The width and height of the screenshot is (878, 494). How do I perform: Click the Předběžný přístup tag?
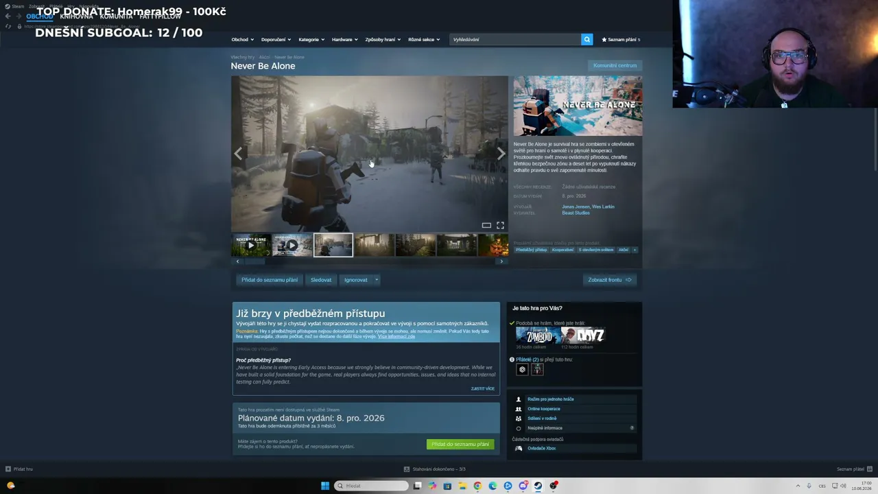pyautogui.click(x=532, y=250)
